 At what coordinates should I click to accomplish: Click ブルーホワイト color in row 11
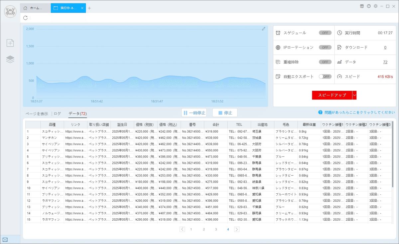click(x=286, y=194)
